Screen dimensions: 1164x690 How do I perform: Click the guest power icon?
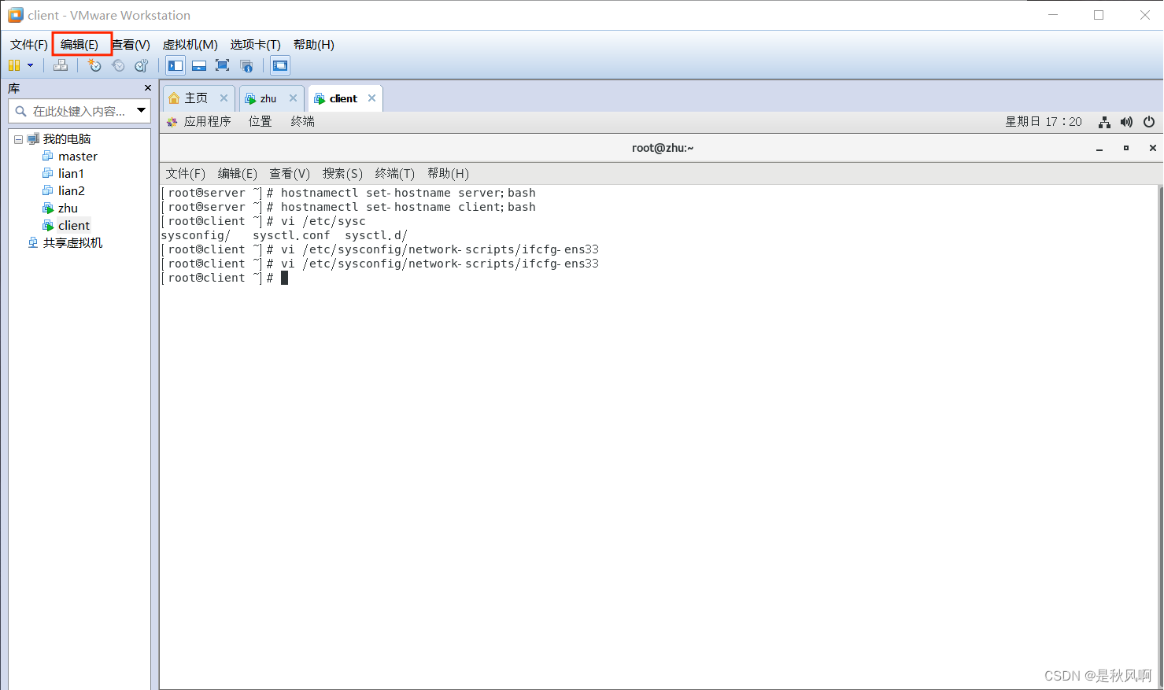pyautogui.click(x=1149, y=122)
